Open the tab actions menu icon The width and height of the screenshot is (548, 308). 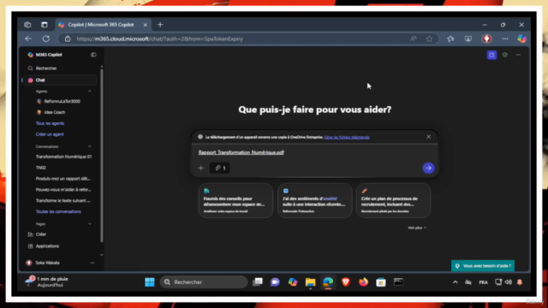[44, 25]
